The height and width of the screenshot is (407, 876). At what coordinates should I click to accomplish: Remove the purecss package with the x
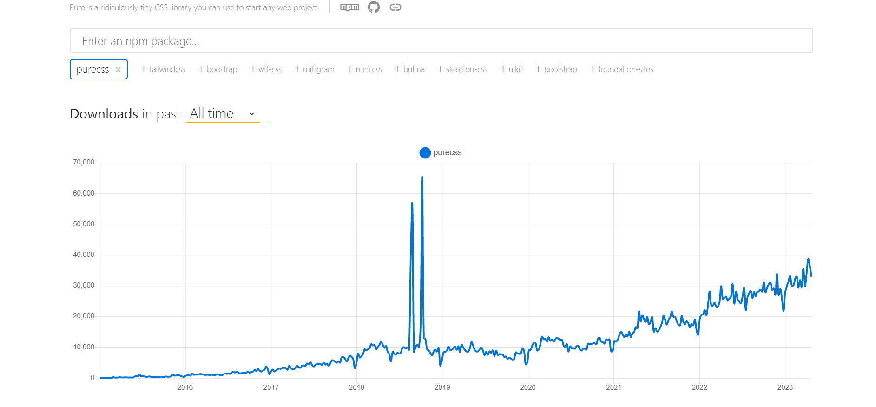click(x=119, y=70)
